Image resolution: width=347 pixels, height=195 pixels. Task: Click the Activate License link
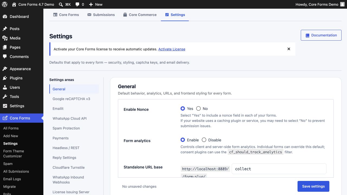(x=172, y=49)
